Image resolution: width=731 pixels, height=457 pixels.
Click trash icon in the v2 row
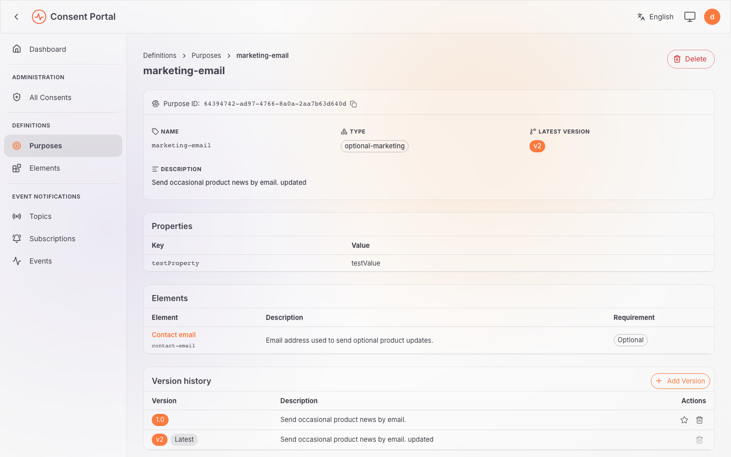coord(700,440)
